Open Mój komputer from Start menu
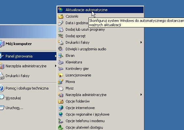Screen dimensions: 184x130 (28, 44)
